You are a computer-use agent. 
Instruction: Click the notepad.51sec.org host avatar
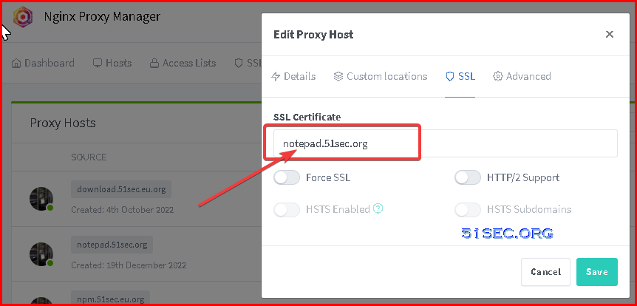(x=41, y=254)
